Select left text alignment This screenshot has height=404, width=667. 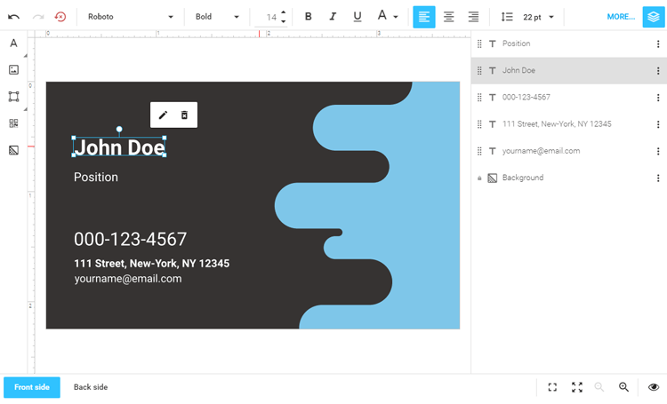point(424,17)
